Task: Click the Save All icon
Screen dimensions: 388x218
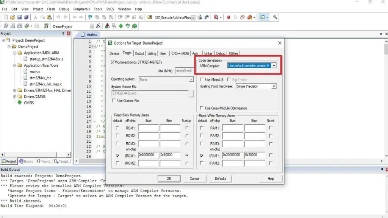Action: (26, 17)
